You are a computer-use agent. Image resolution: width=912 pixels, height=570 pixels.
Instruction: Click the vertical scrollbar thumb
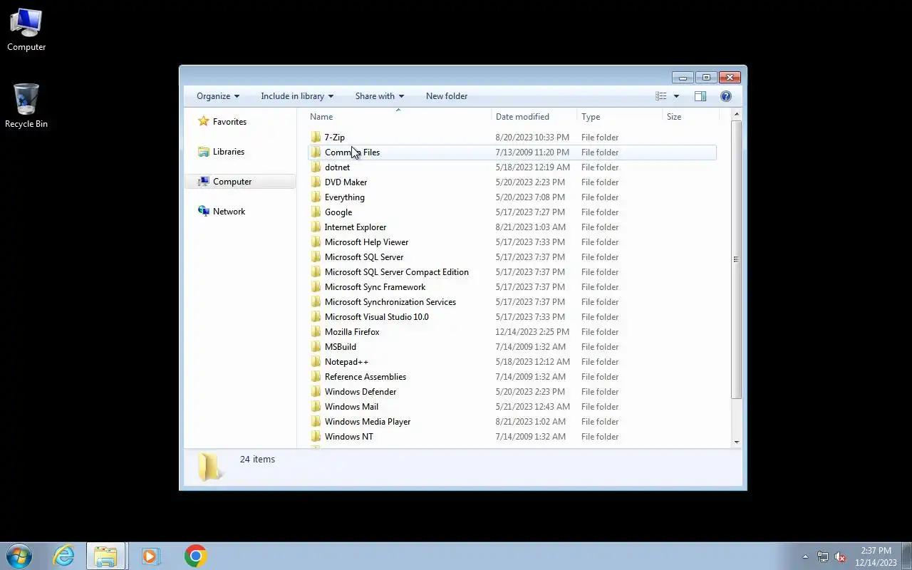tap(737, 259)
